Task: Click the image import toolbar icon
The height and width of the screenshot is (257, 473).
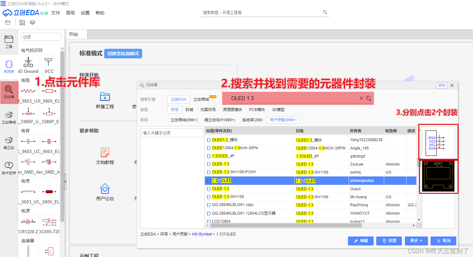Action: (x=22, y=22)
